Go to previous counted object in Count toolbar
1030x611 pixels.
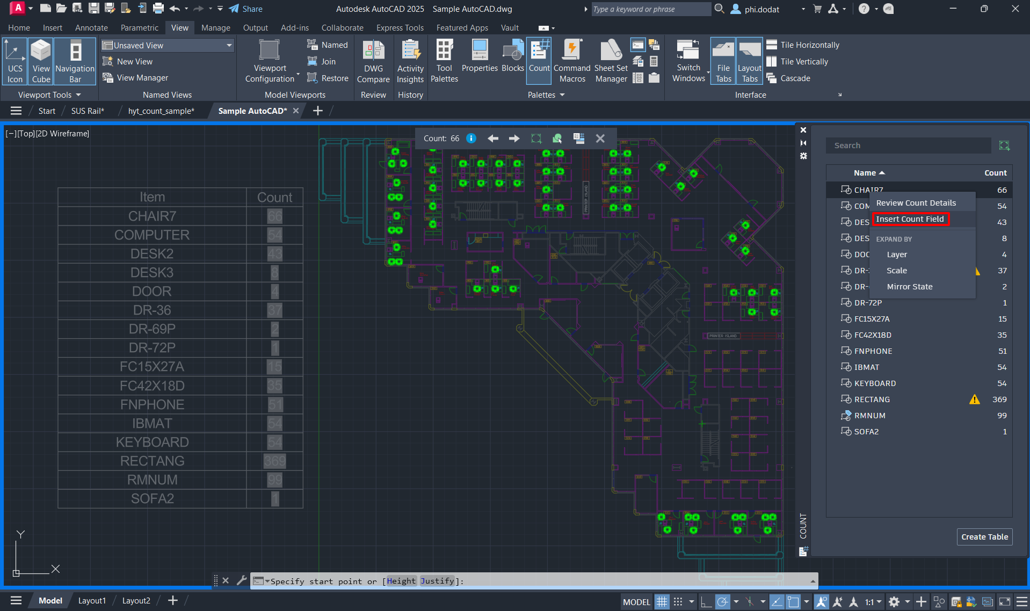[493, 139]
